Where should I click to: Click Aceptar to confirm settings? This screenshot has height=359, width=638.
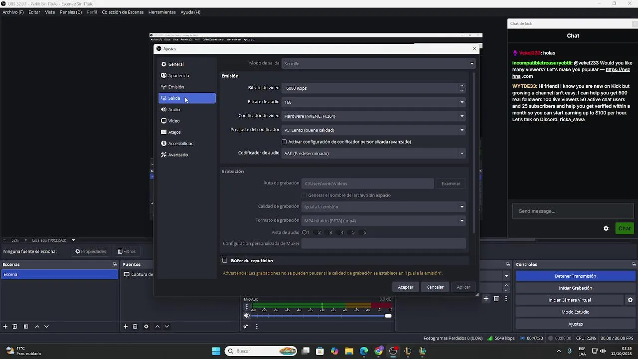[406, 287]
